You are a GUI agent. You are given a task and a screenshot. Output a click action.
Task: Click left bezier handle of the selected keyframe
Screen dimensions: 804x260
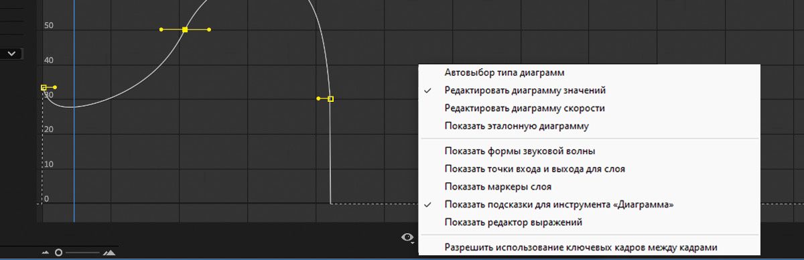tap(161, 29)
